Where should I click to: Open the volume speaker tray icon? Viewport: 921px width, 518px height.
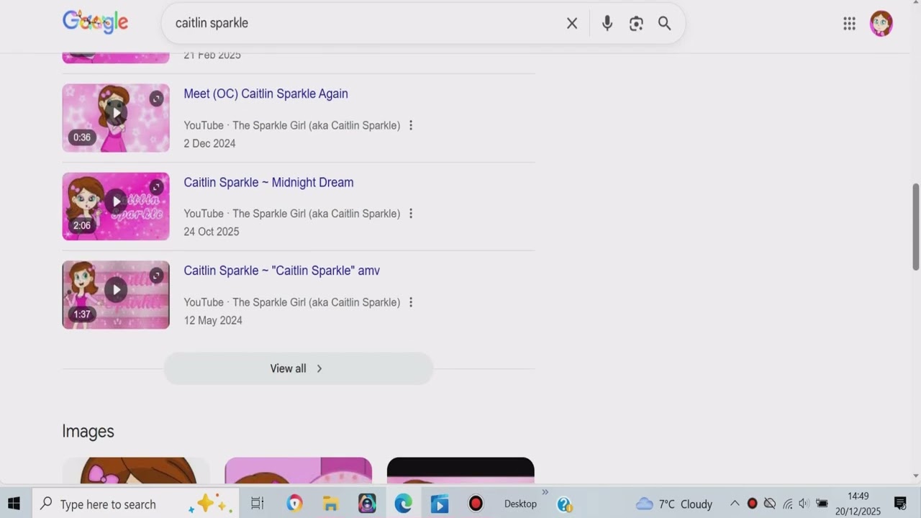804,504
